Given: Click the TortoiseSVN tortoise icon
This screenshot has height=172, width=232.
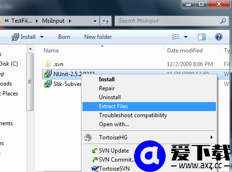Looking at the screenshot, I should [95, 169].
